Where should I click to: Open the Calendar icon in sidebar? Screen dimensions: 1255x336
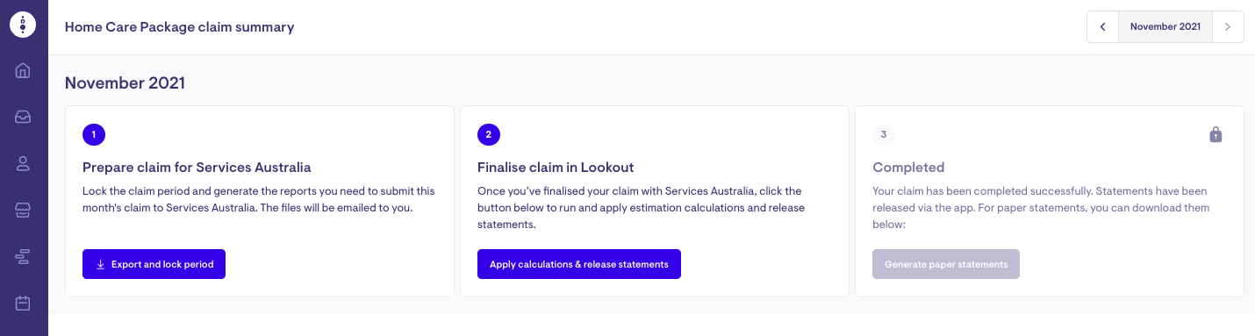coord(24,304)
